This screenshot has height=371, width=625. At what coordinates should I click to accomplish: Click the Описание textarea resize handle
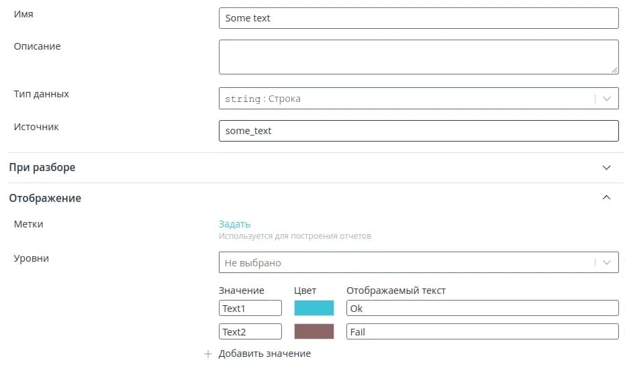coord(614,69)
